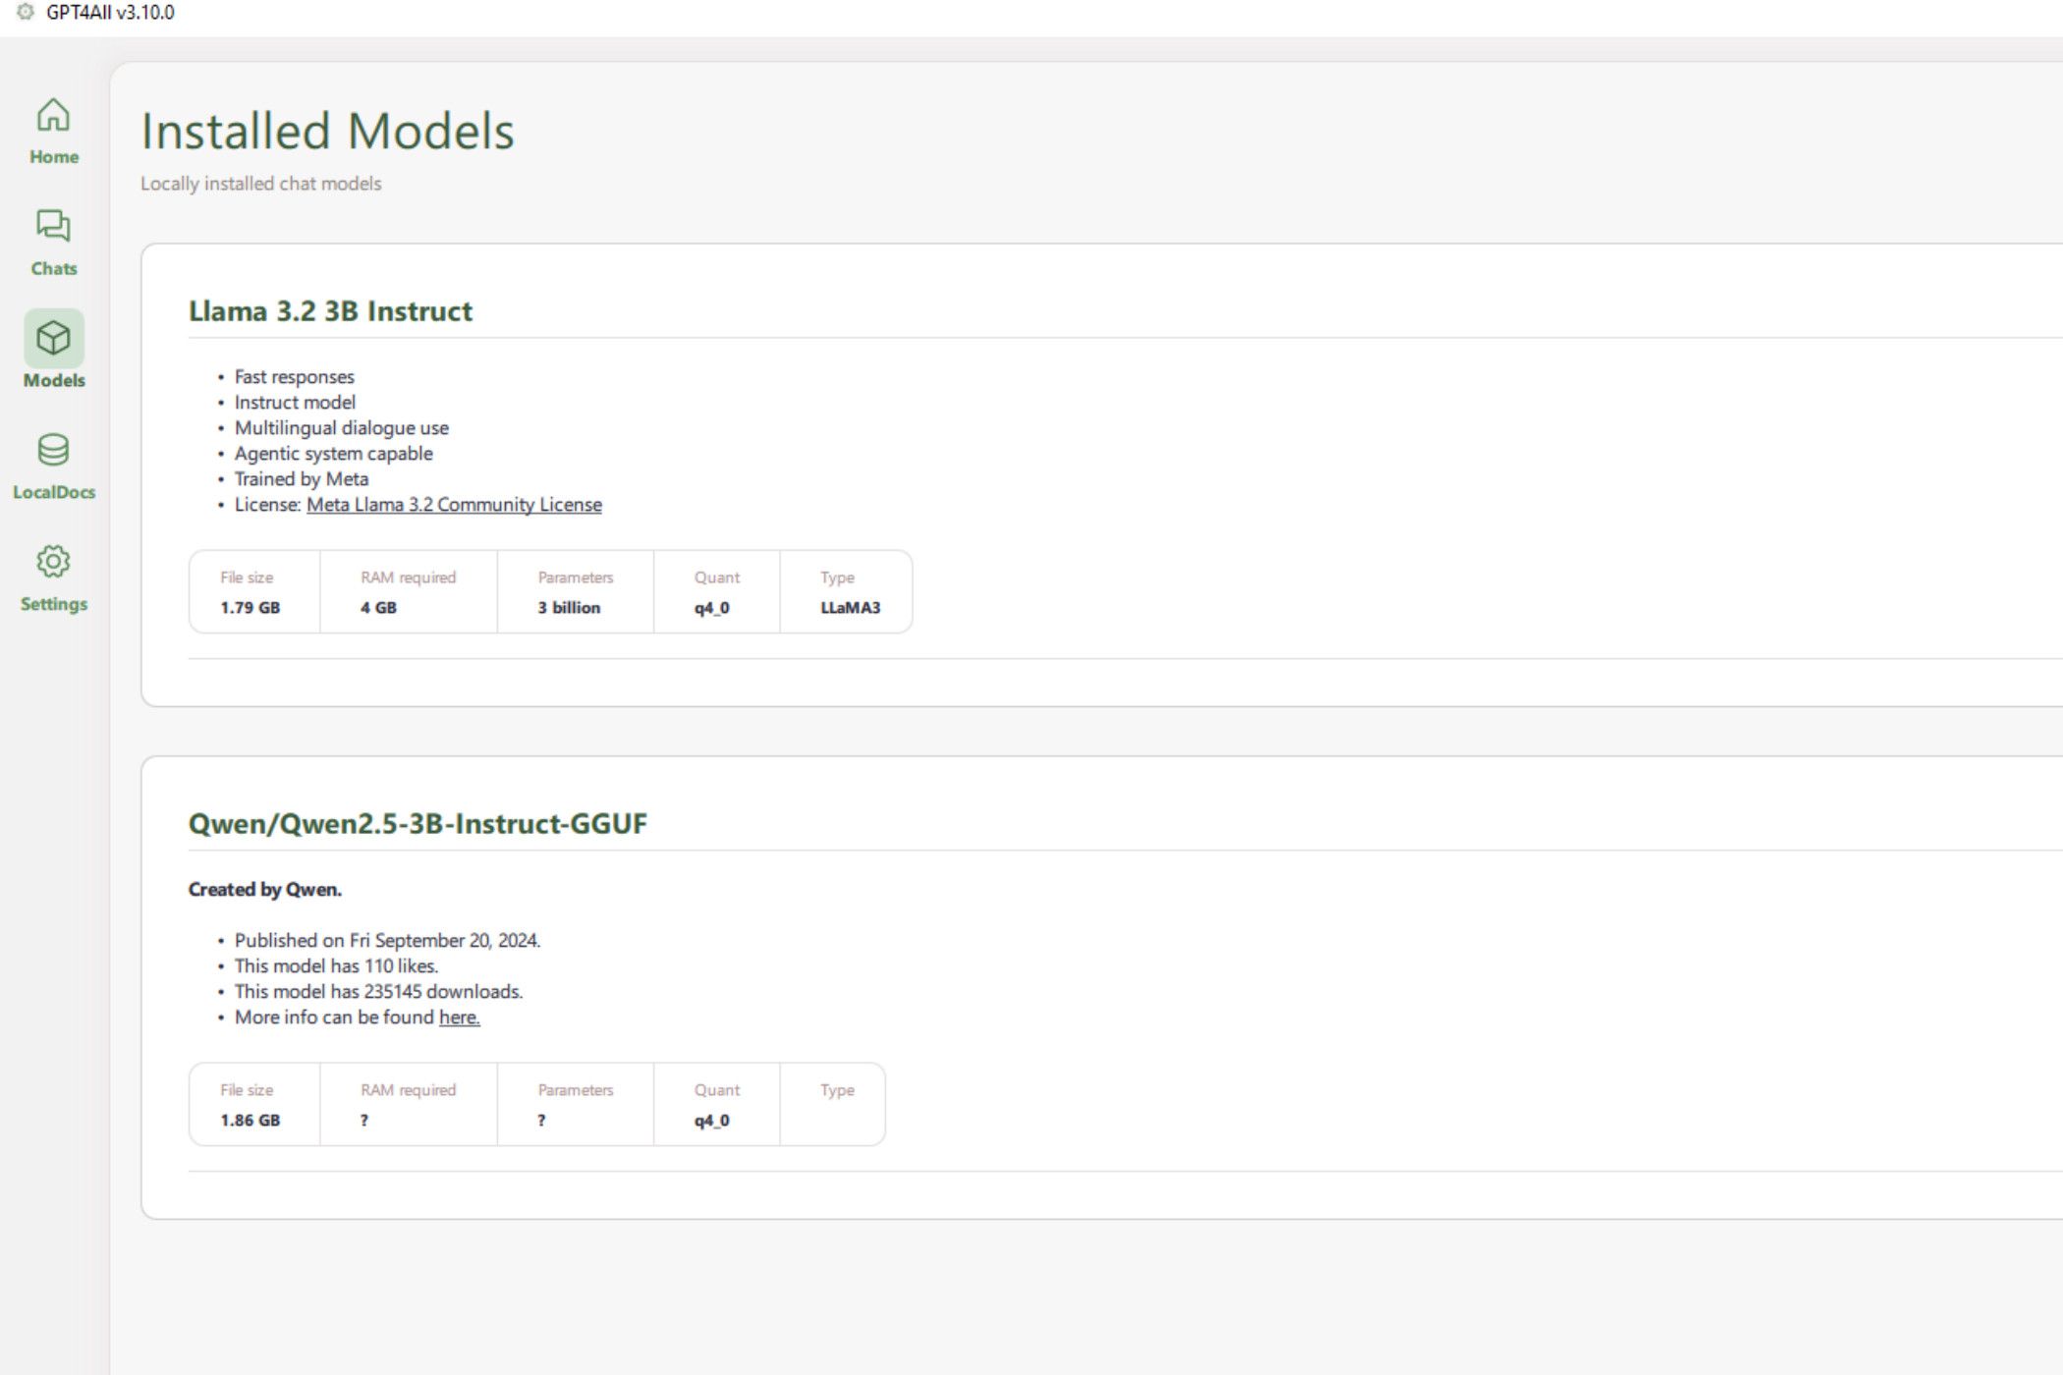Screen dimensions: 2063x1375
Task: Open the Meta Llama 3.2 Community License link
Action: pos(454,505)
